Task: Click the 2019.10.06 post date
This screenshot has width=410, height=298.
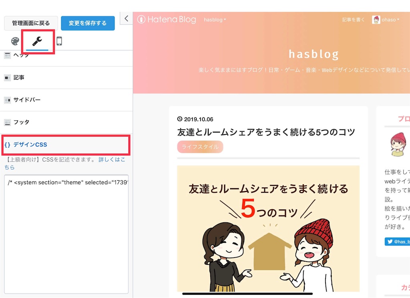Action: pyautogui.click(x=199, y=119)
